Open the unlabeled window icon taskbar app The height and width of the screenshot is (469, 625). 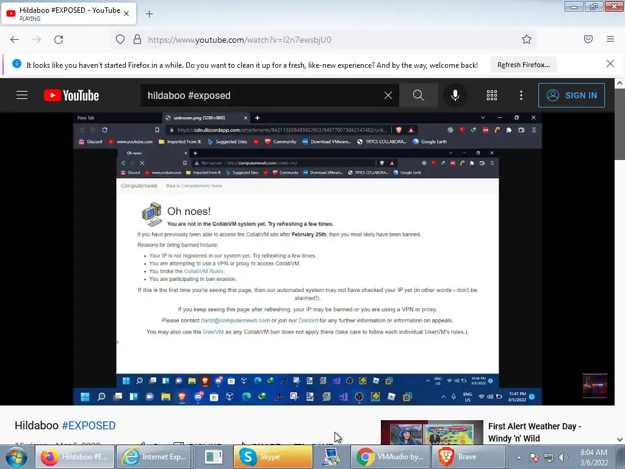[213, 457]
